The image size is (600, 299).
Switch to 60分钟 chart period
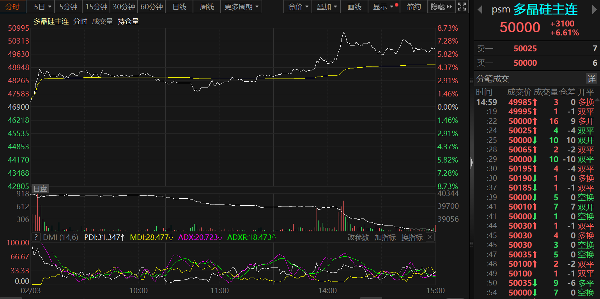click(152, 7)
